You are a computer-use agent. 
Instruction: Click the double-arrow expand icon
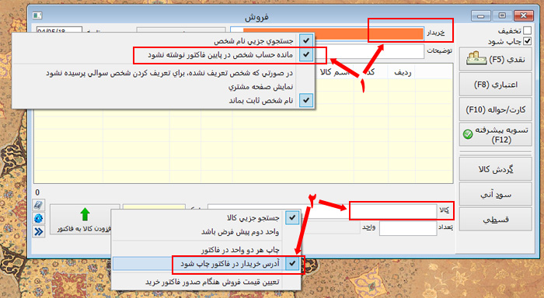click(39, 231)
